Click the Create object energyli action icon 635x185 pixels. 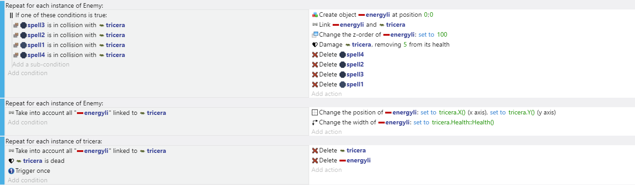tap(315, 15)
